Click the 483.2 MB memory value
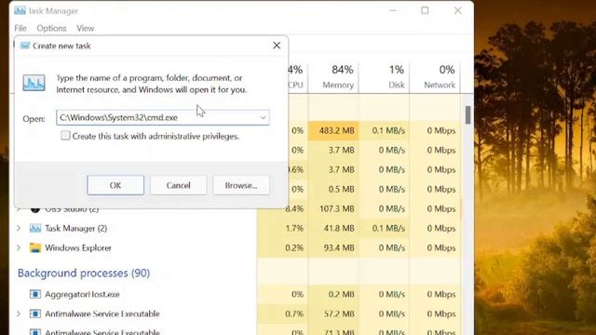 coord(333,130)
